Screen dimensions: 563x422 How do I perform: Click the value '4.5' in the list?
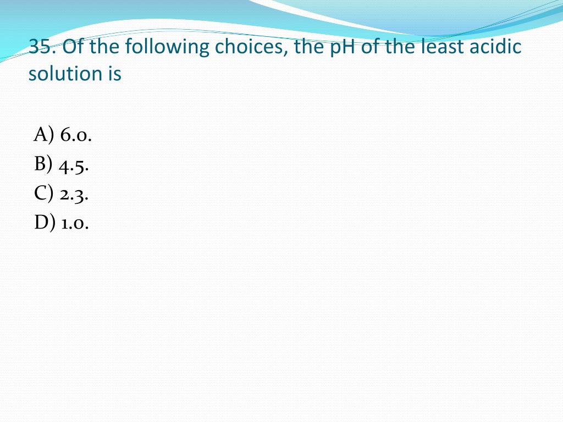pos(74,166)
